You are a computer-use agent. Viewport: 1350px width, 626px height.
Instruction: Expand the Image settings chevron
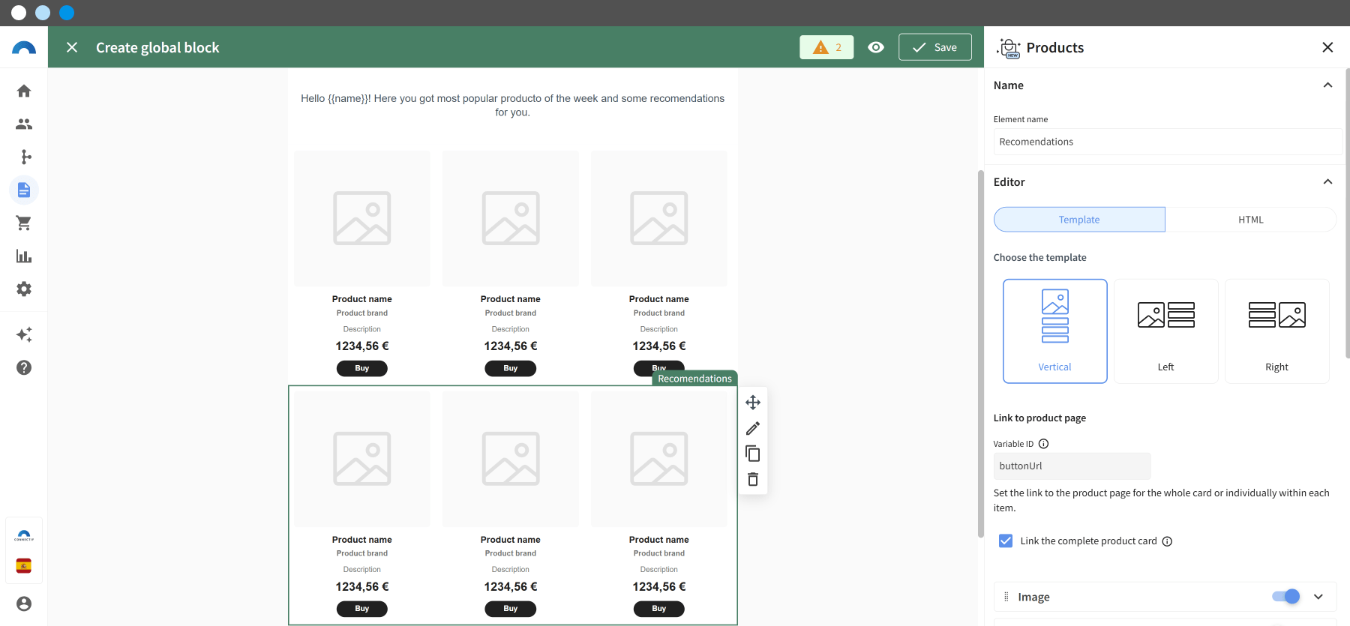[1318, 597]
